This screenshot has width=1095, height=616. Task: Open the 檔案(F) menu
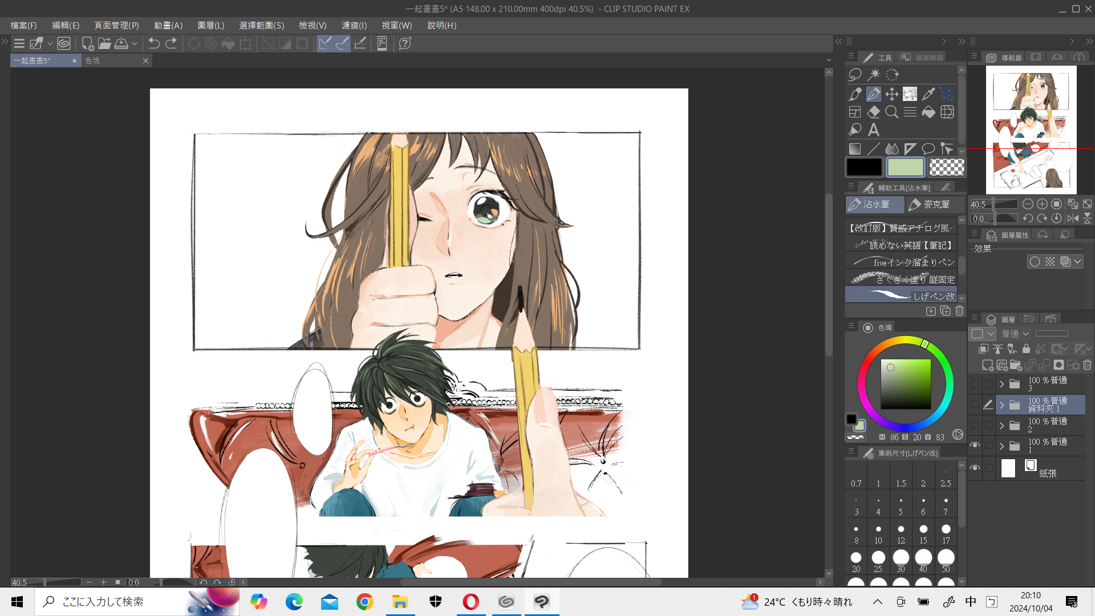(23, 26)
